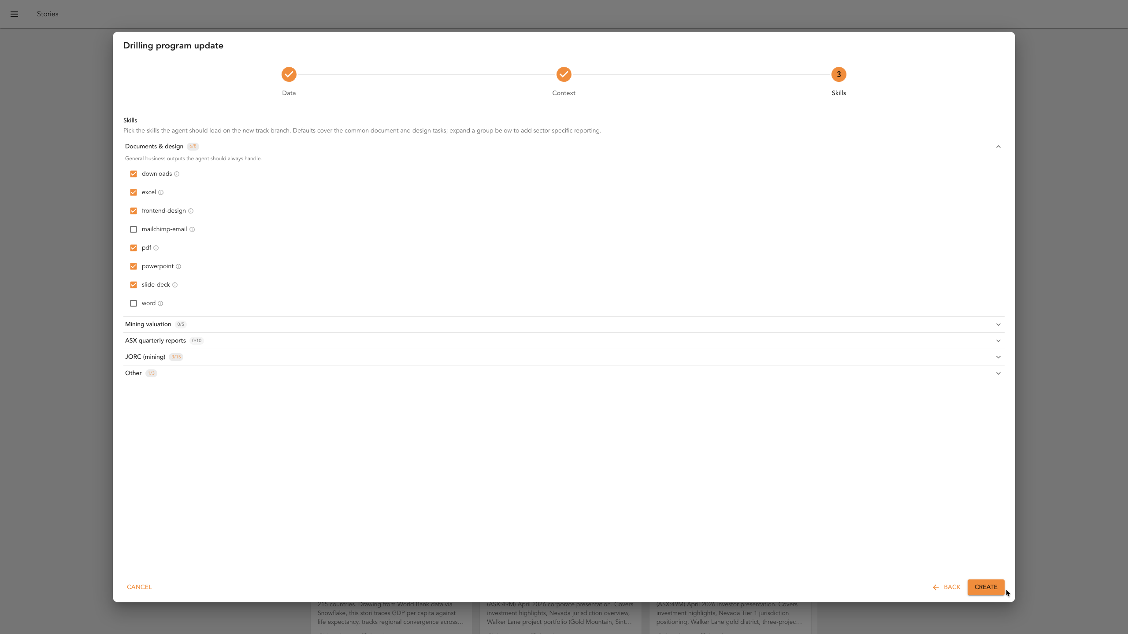View info icon for pdf skill

click(156, 248)
